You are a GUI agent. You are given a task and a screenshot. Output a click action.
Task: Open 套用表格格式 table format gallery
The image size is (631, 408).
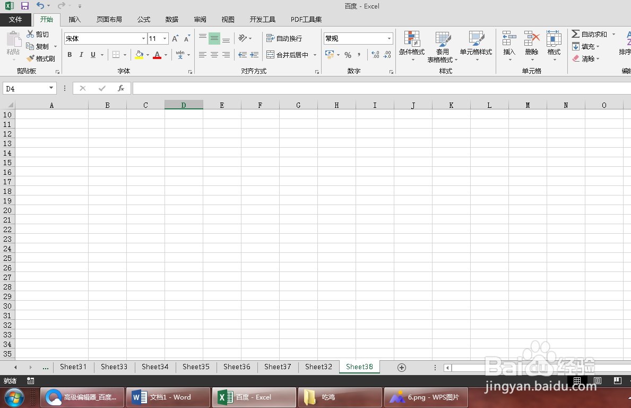pos(442,46)
